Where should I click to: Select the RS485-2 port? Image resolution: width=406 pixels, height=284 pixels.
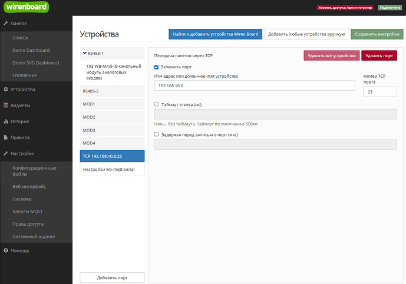(113, 91)
